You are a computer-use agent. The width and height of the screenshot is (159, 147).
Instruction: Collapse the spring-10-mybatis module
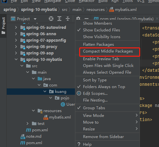tap(16, 59)
